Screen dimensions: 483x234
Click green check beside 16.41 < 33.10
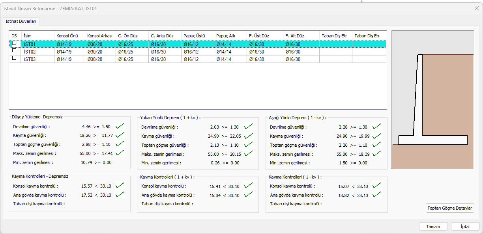(x=249, y=186)
